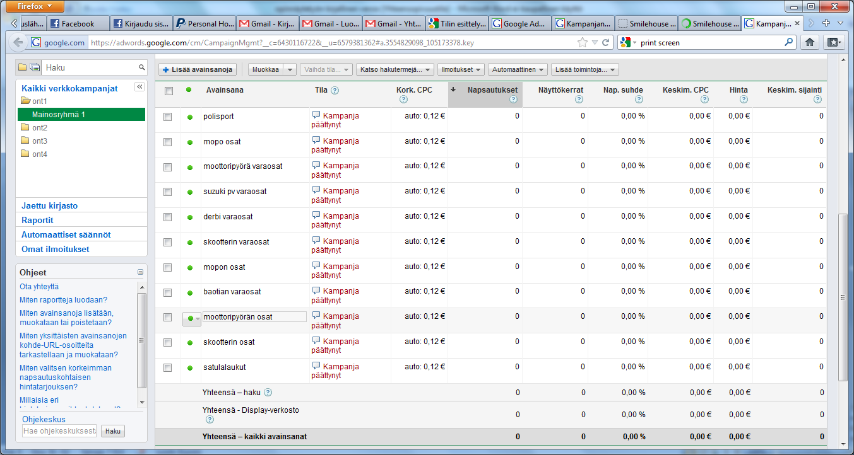Image resolution: width=854 pixels, height=455 pixels.
Task: Click the help icon under Napsautukset header
Action: pos(513,100)
